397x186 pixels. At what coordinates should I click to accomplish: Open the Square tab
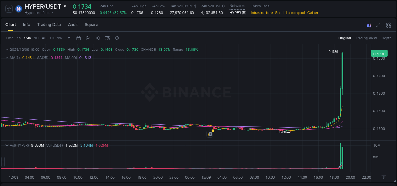click(91, 25)
